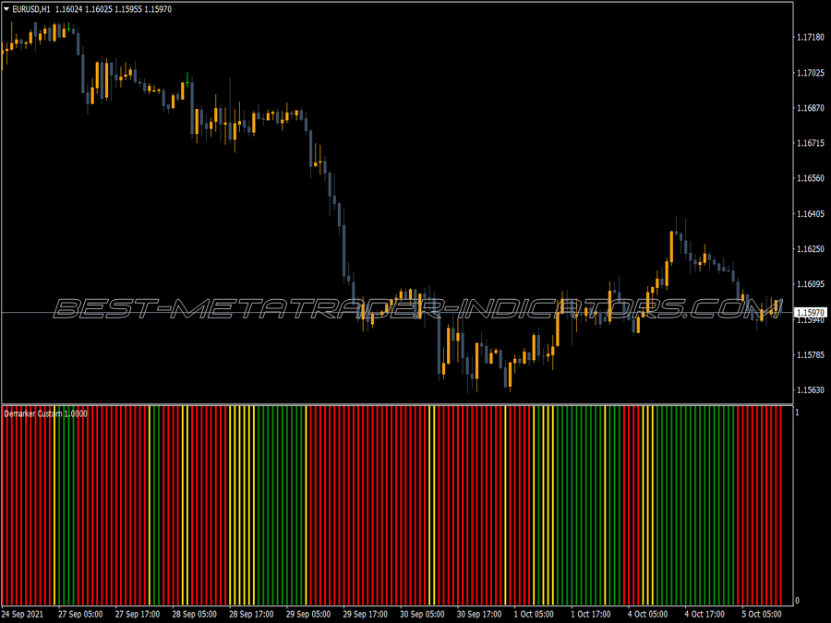The height and width of the screenshot is (623, 831).
Task: Select the indicator scale value 1
Action: point(798,413)
